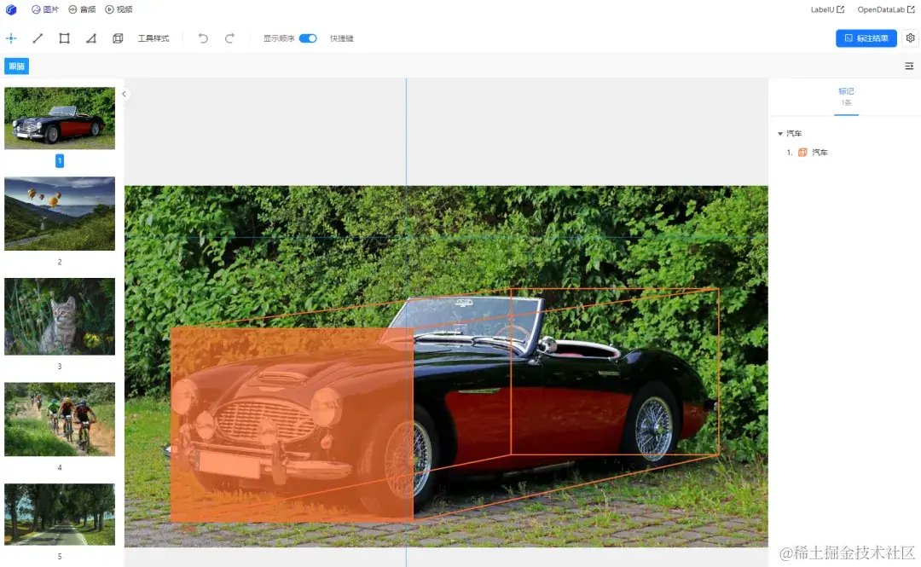
Task: Open the hot air balloons thumbnail, image 2
Action: click(x=60, y=214)
